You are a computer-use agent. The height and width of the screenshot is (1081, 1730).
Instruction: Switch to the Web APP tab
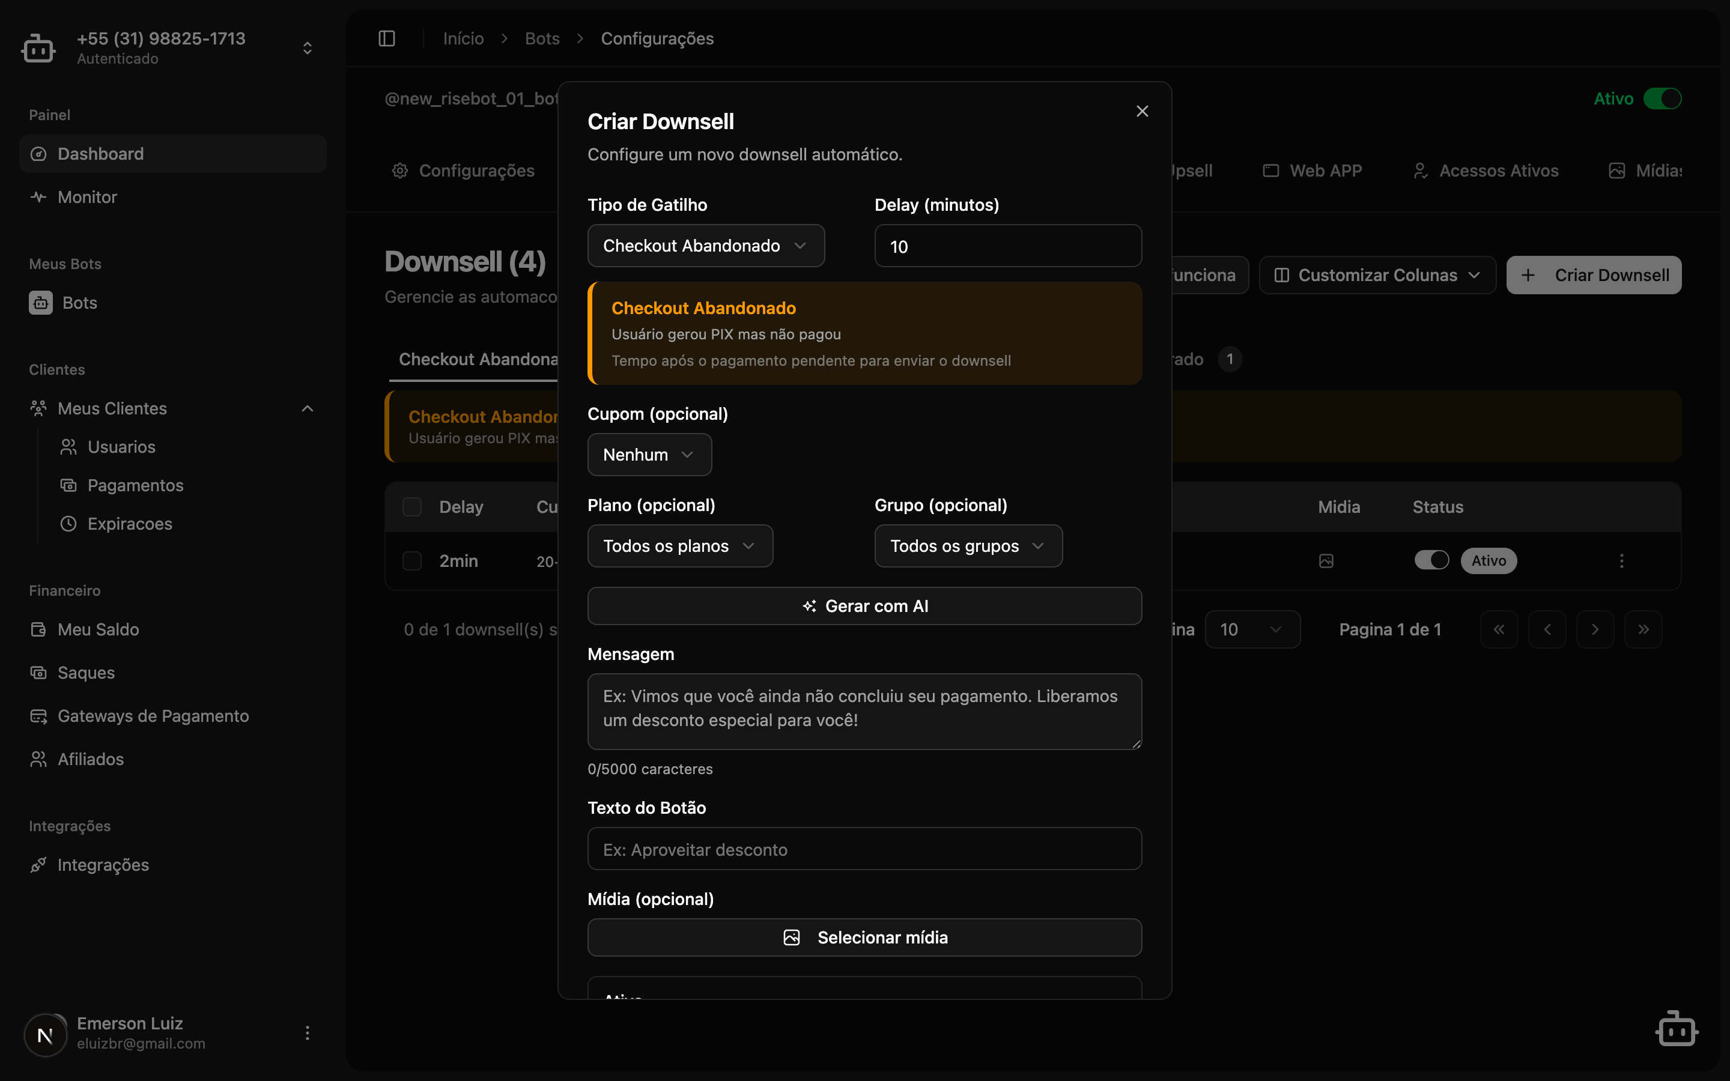pos(1313,171)
